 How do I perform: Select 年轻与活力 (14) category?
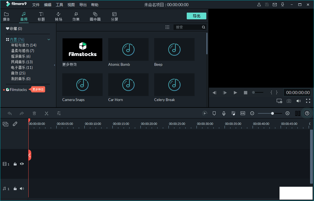click(24, 45)
